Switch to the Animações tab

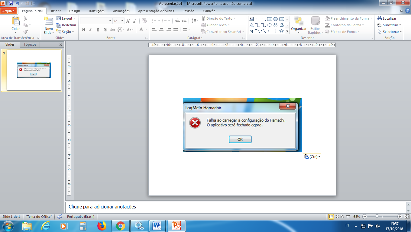(121, 11)
